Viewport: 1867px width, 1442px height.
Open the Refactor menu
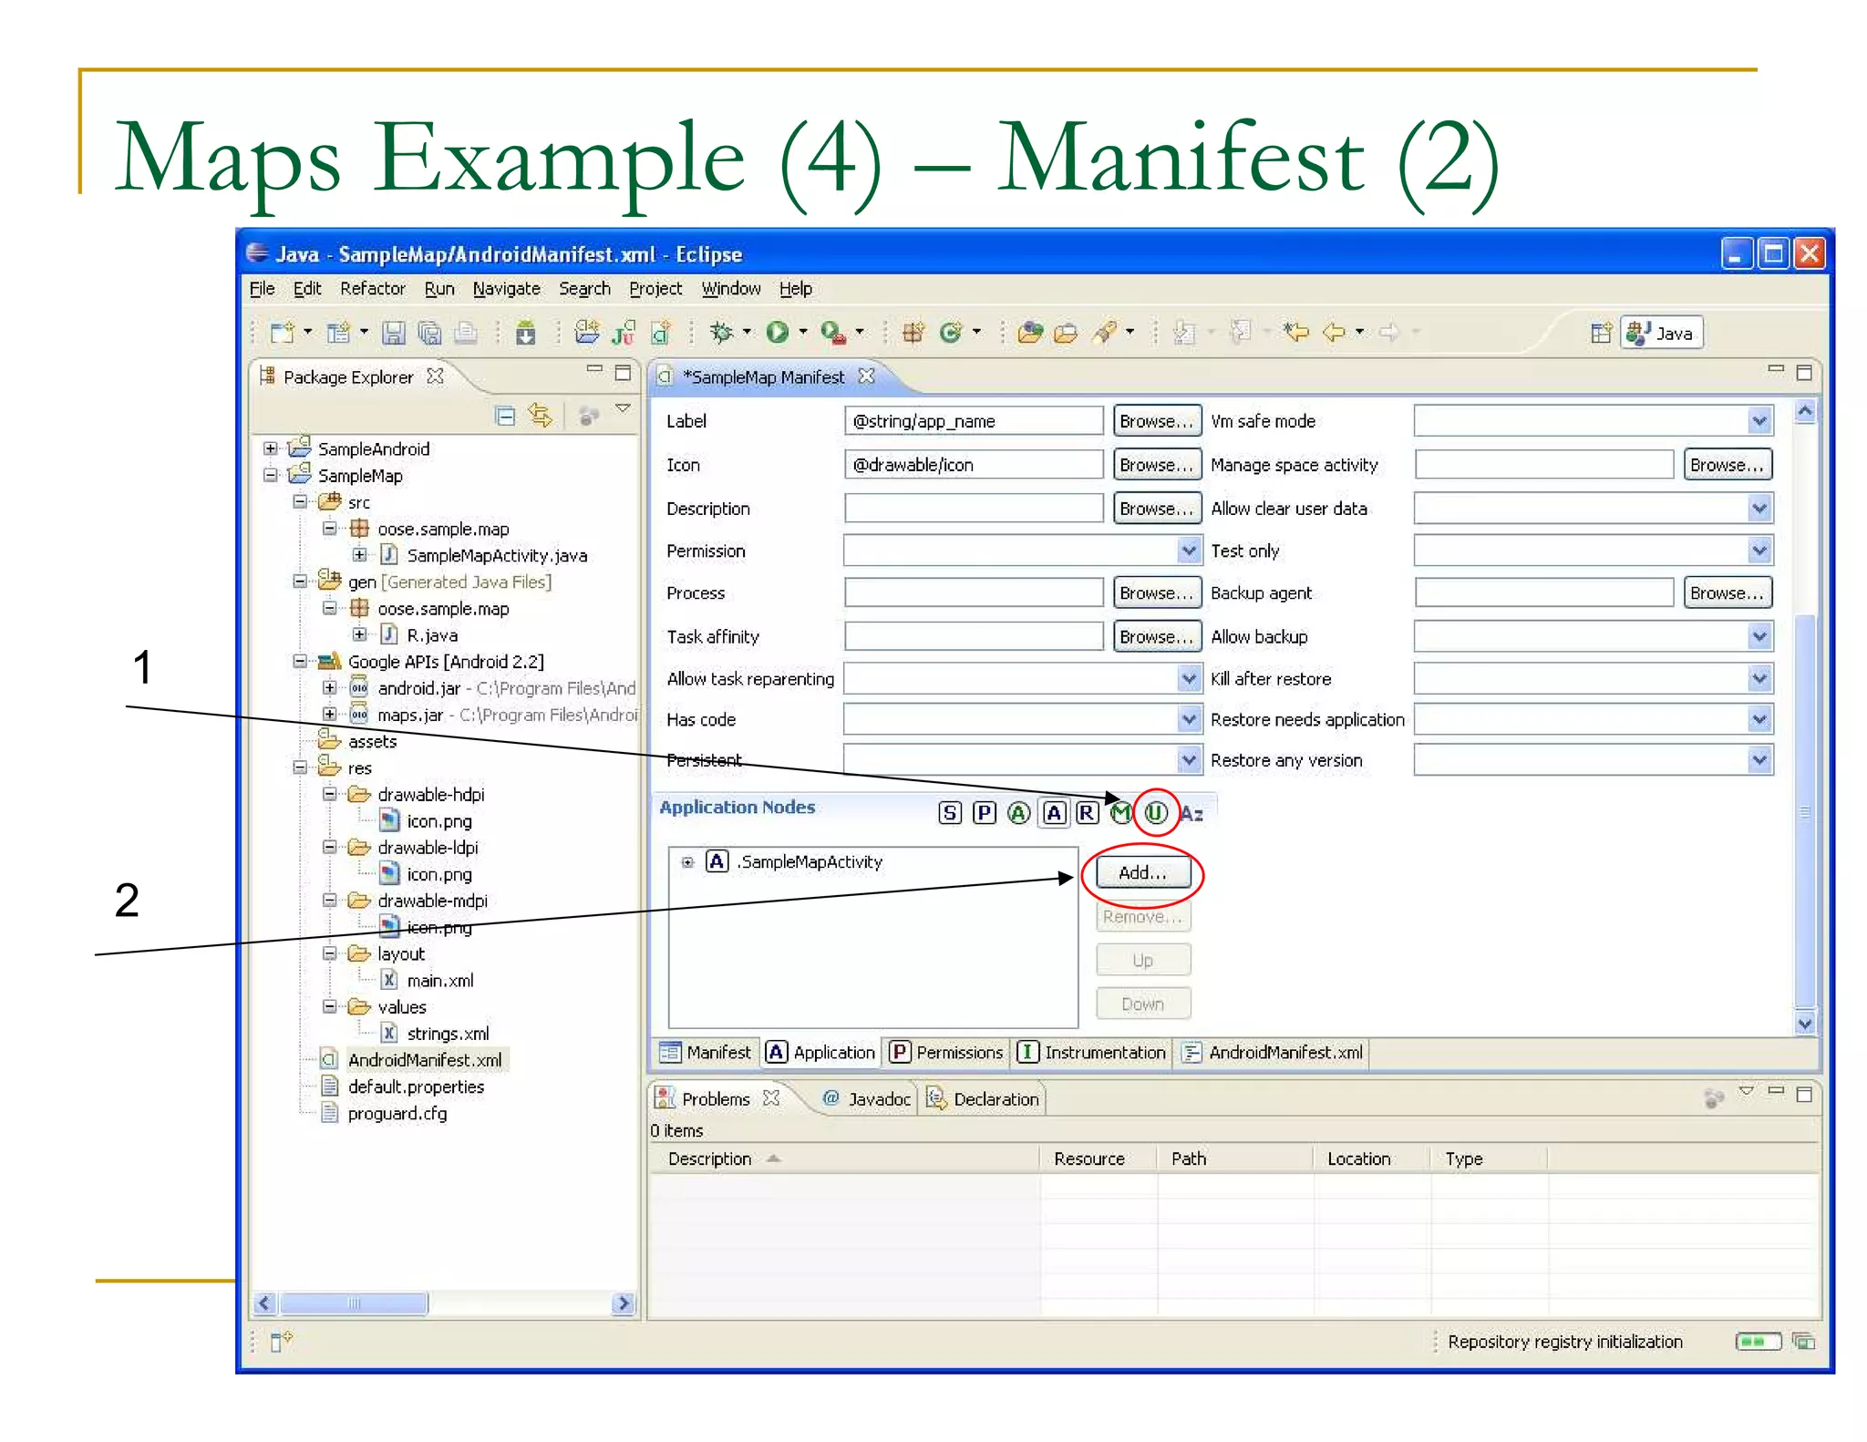click(x=372, y=289)
